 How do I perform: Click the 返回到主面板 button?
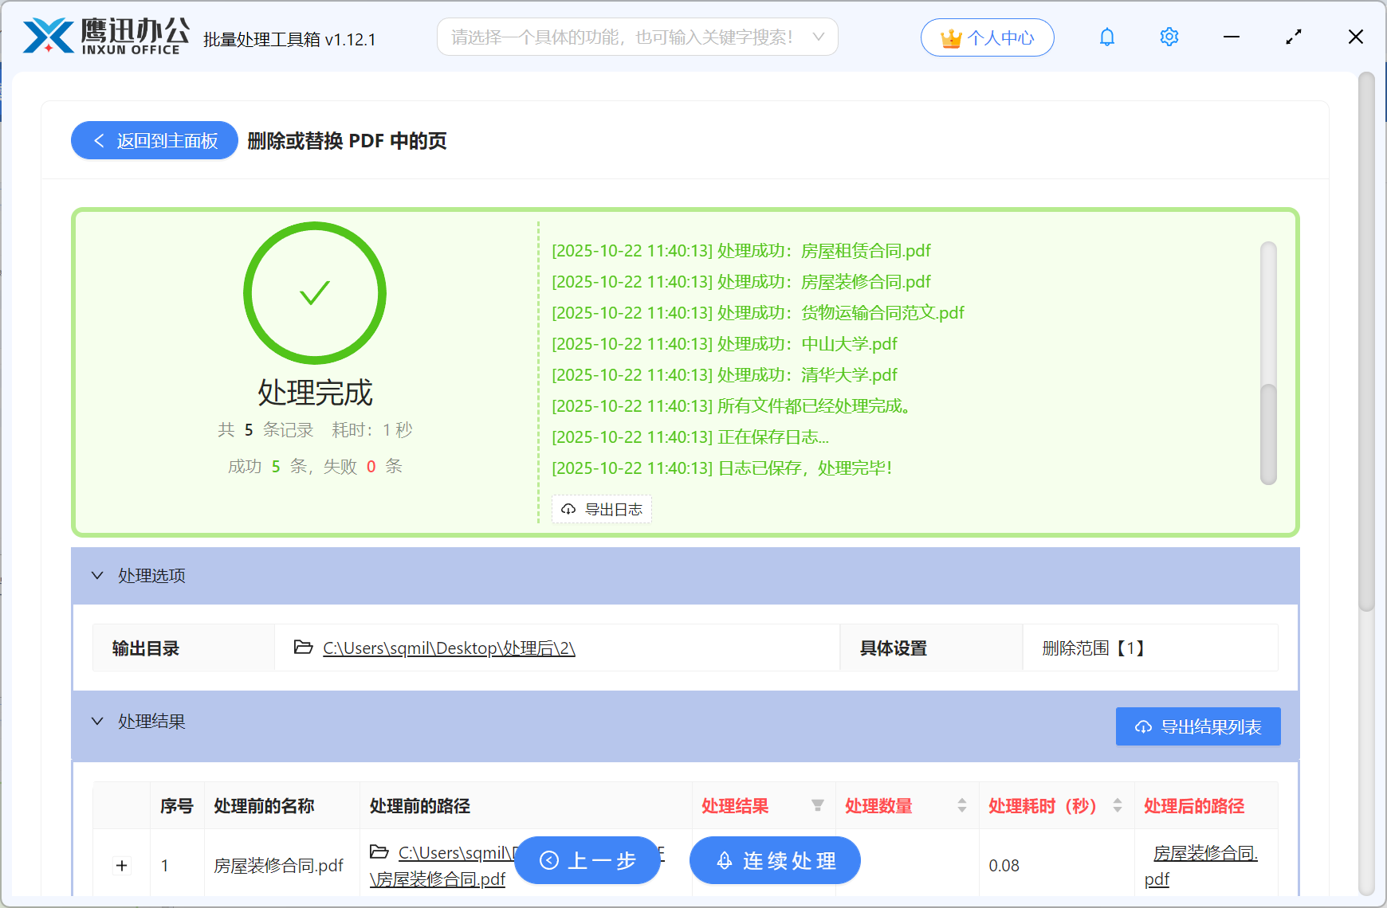pos(154,140)
